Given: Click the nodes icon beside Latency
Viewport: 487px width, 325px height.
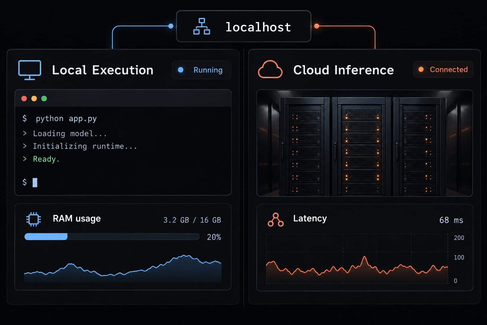Looking at the screenshot, I should [x=276, y=220].
